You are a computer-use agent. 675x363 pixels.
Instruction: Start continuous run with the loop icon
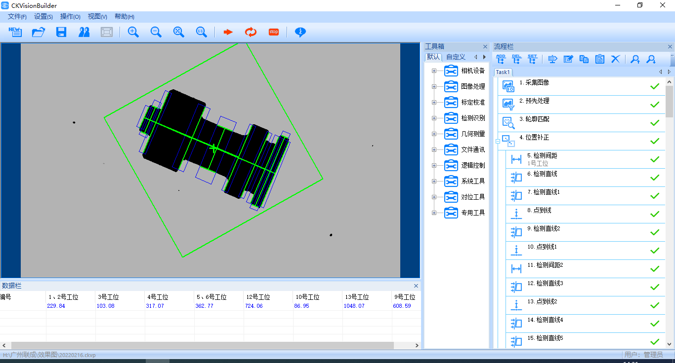tap(251, 32)
